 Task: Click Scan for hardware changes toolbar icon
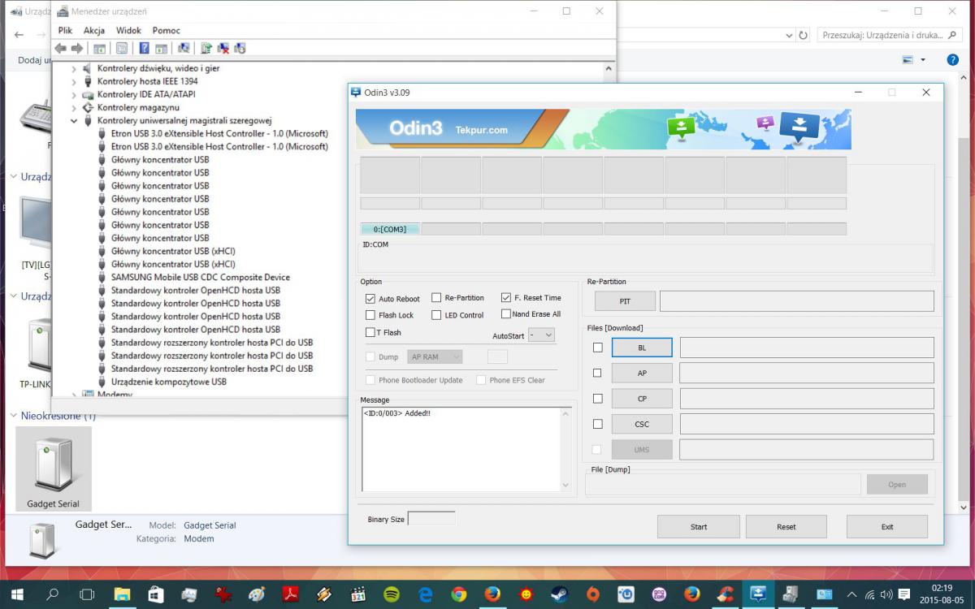click(184, 49)
